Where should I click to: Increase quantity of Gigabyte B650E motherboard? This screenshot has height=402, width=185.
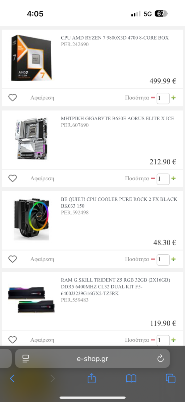pyautogui.click(x=173, y=179)
